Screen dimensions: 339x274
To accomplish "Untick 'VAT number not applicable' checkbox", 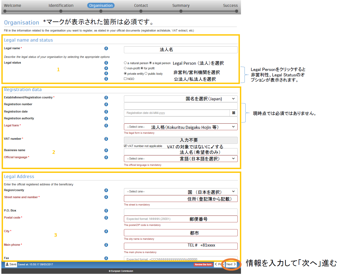I will (125, 146).
